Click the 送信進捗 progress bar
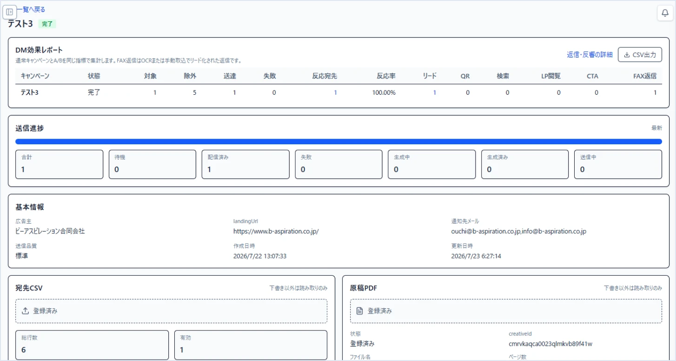The image size is (676, 361). pos(338,142)
